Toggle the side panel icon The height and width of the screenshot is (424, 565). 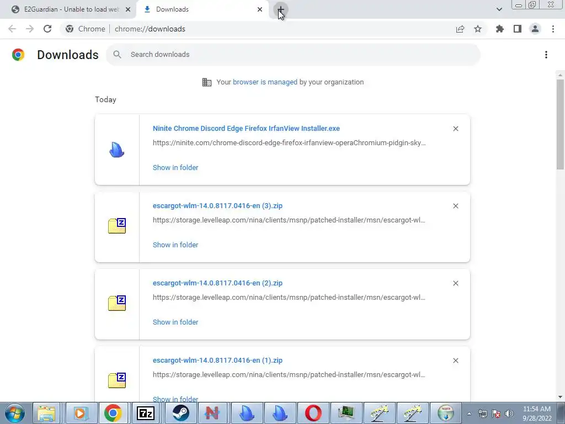click(518, 29)
